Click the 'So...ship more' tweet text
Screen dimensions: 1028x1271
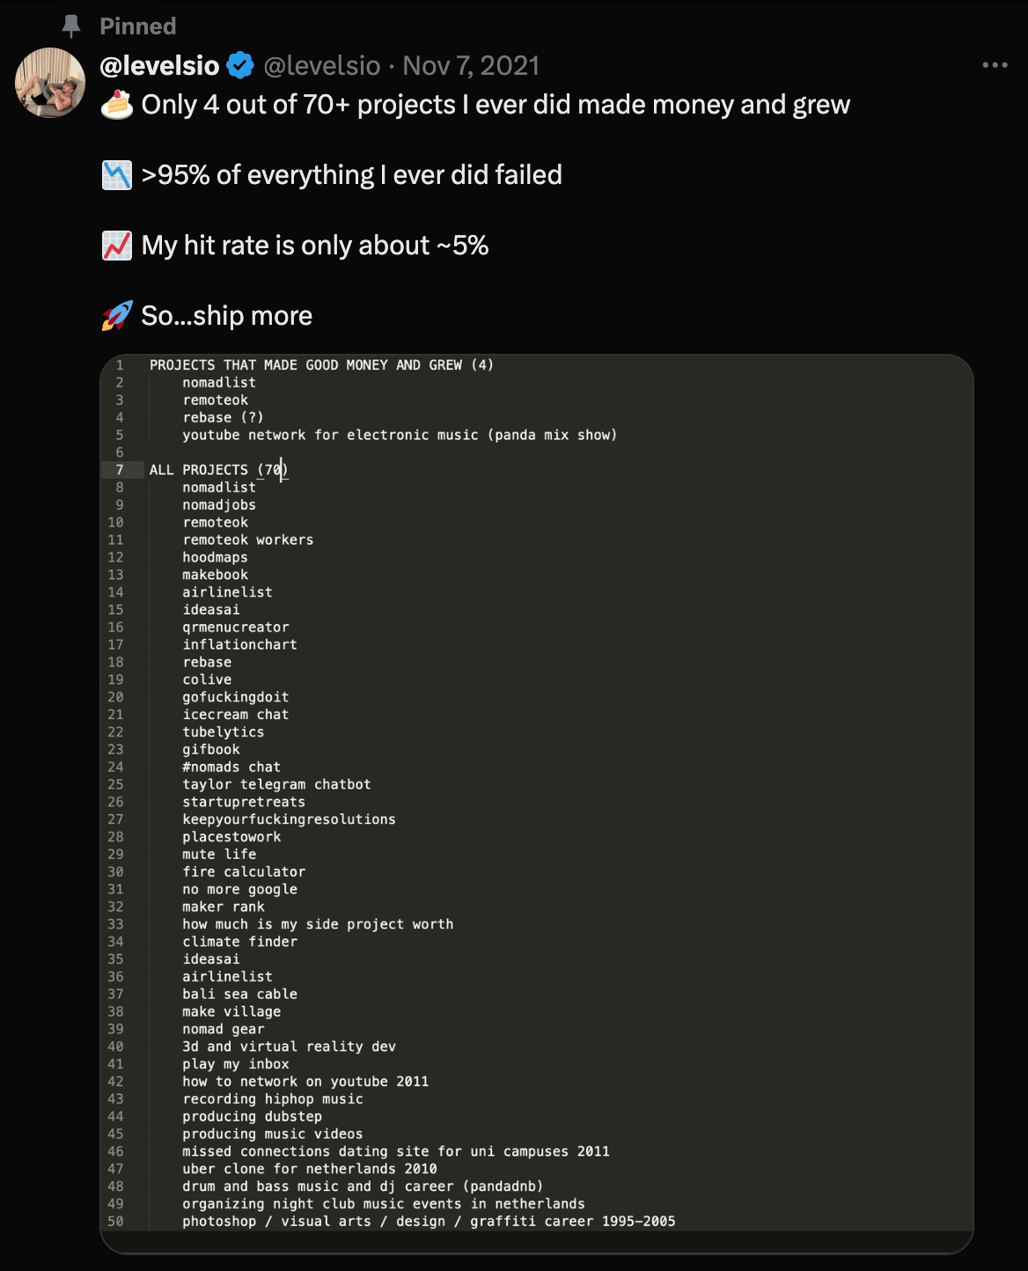coord(227,316)
